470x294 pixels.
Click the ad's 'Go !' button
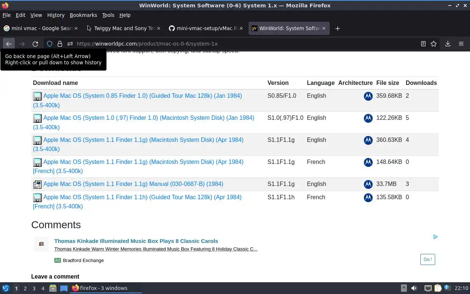point(428,259)
